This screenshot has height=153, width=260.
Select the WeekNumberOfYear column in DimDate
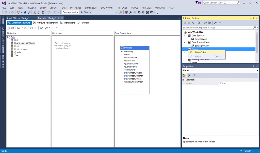click(x=134, y=82)
